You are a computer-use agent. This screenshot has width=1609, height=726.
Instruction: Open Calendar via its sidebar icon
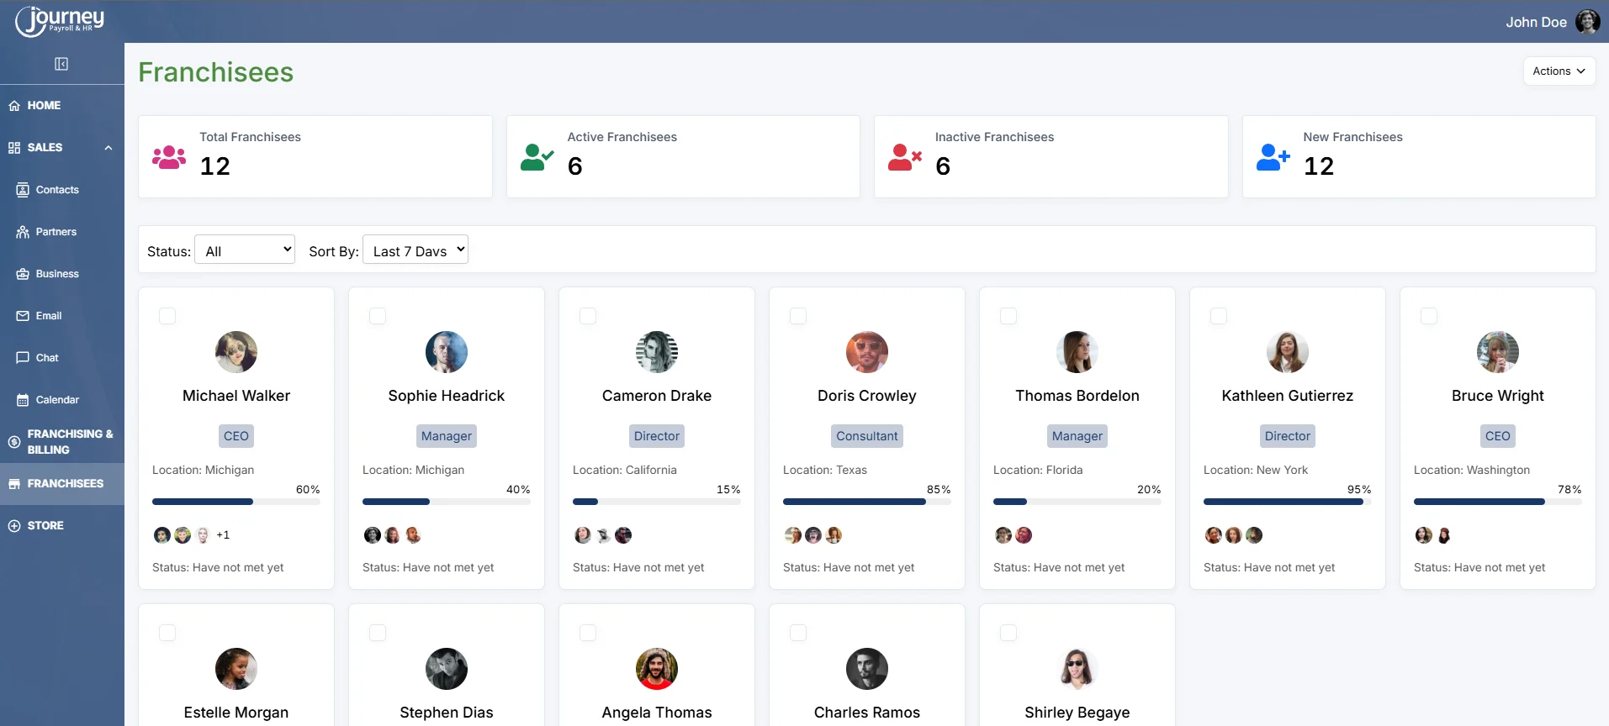tap(23, 400)
